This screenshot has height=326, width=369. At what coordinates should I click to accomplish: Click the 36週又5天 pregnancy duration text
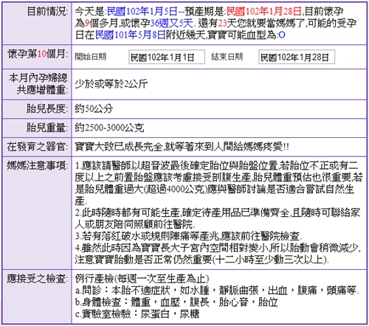[x=171, y=23]
